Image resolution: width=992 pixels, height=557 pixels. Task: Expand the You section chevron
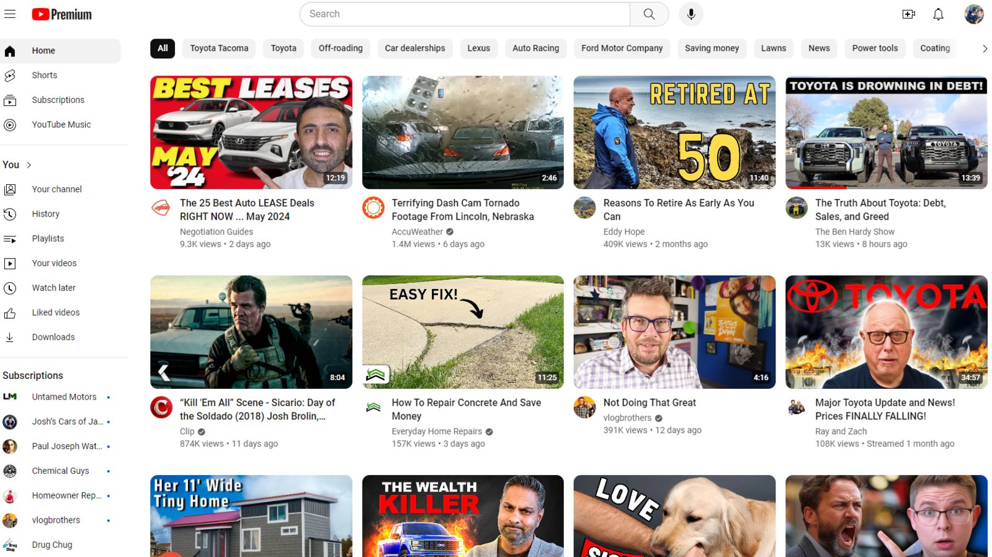29,165
